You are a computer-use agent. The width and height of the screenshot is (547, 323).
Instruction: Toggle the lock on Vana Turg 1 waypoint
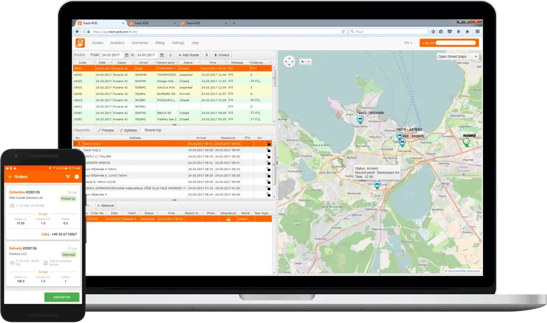pyautogui.click(x=269, y=150)
